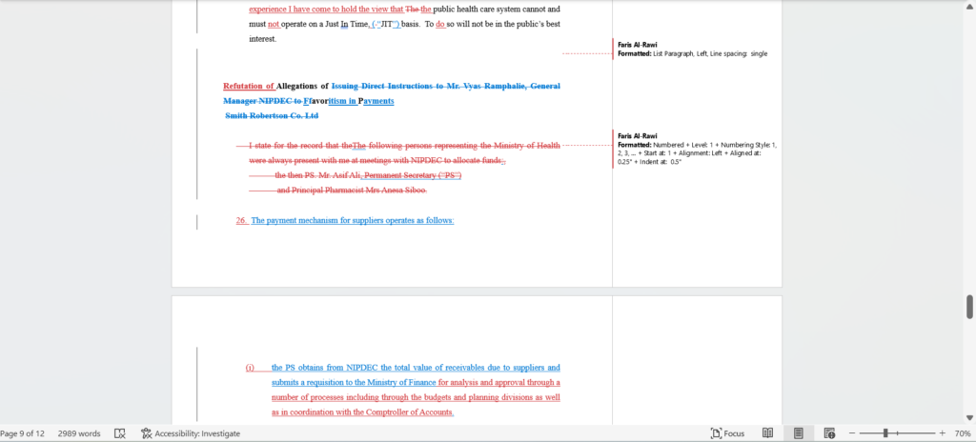The image size is (976, 442).
Task: Open the spelling and grammar check icon
Action: (120, 433)
